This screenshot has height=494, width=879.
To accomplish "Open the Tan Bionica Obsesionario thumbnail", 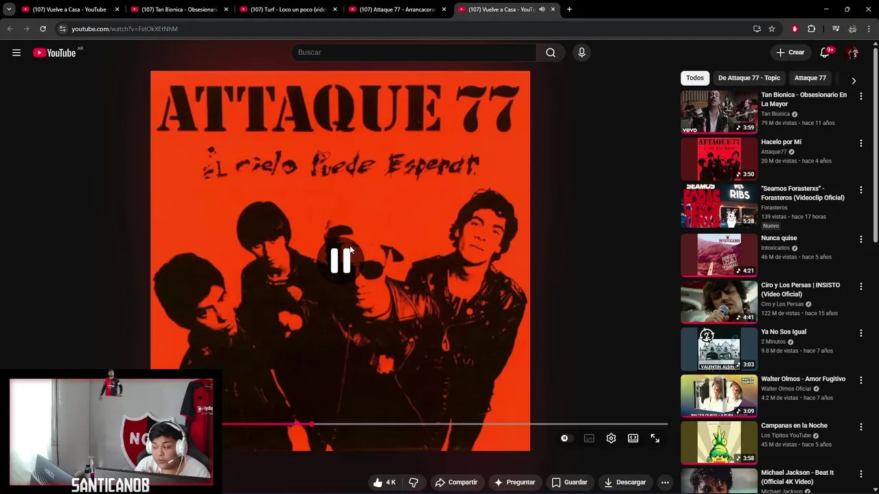I will pyautogui.click(x=719, y=112).
